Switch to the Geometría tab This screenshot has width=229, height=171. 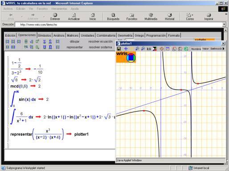click(x=125, y=35)
